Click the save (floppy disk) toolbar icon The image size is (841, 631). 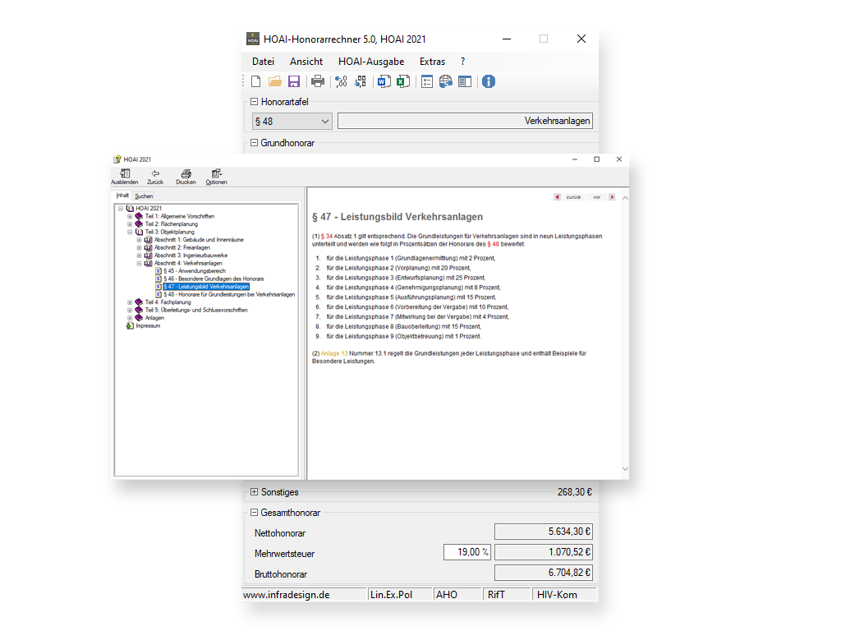click(293, 81)
